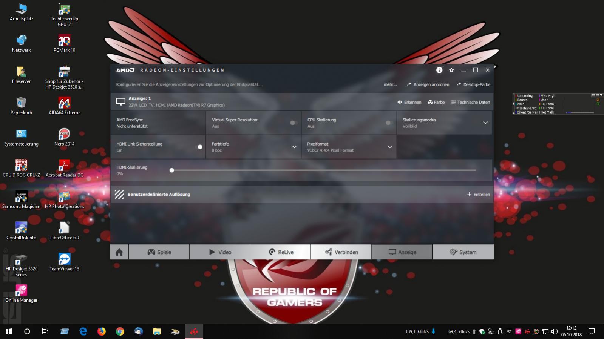Click the HDMI-Skalierung slider handle
The height and width of the screenshot is (339, 604).
[172, 170]
